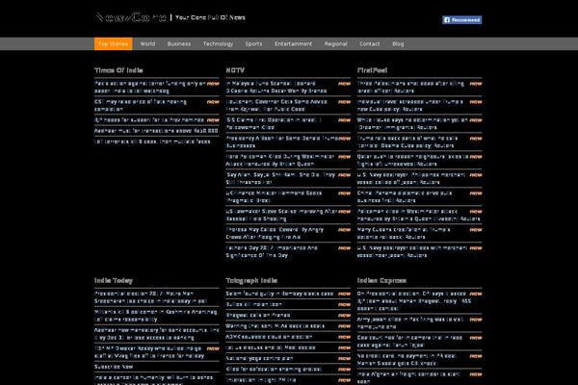The image size is (578, 385).
Task: Open the FirstPost source heading
Action: point(372,70)
